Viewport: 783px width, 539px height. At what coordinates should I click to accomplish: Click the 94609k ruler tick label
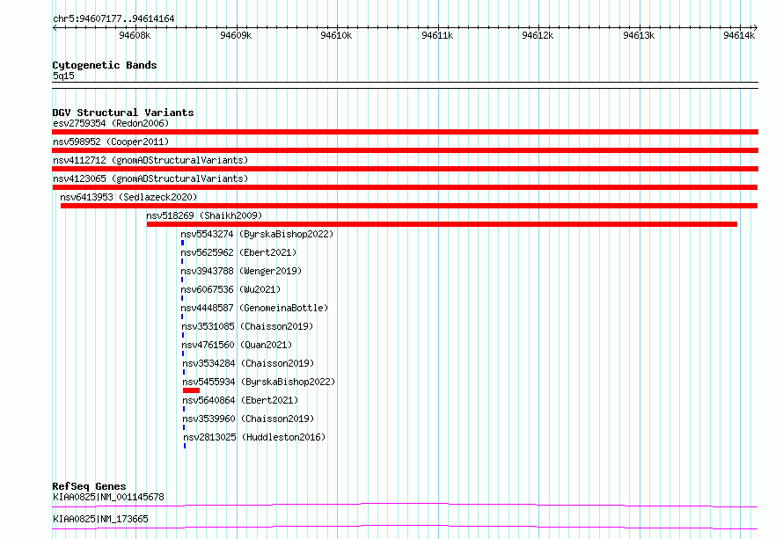pos(236,35)
